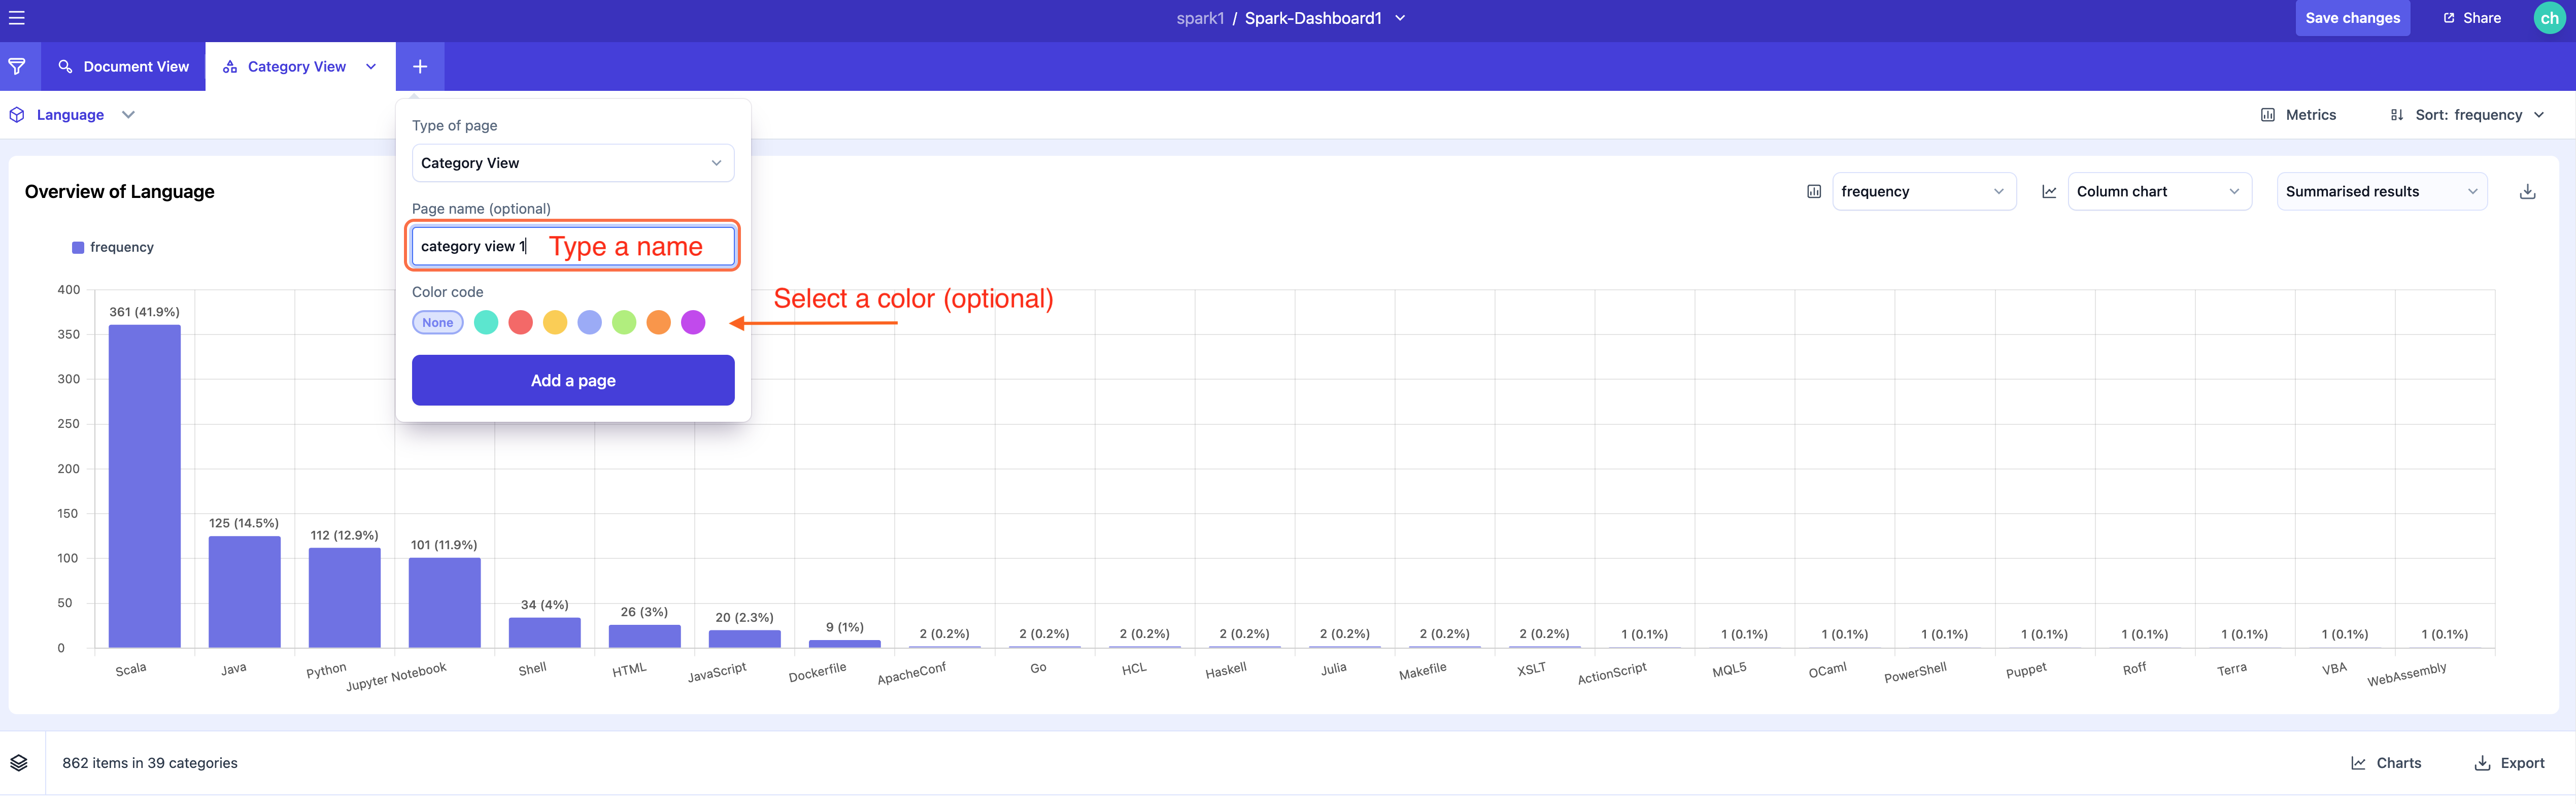Select the None color code option
Viewport: 2576px width, 804px height.
[x=437, y=322]
